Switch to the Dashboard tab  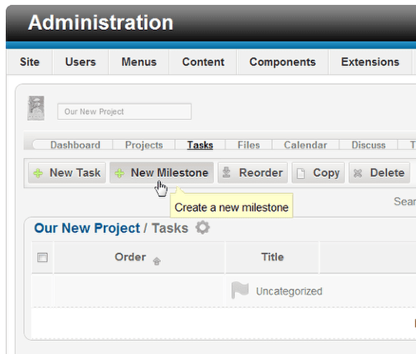(75, 145)
